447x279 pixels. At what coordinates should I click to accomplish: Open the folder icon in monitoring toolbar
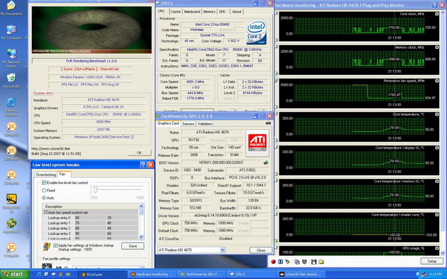pos(321,262)
